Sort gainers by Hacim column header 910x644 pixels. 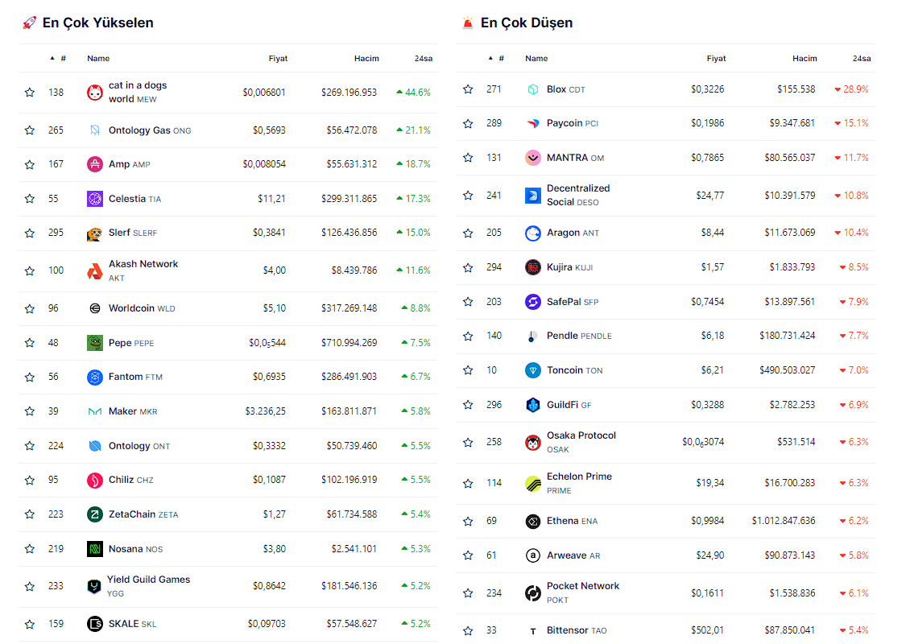pos(366,59)
